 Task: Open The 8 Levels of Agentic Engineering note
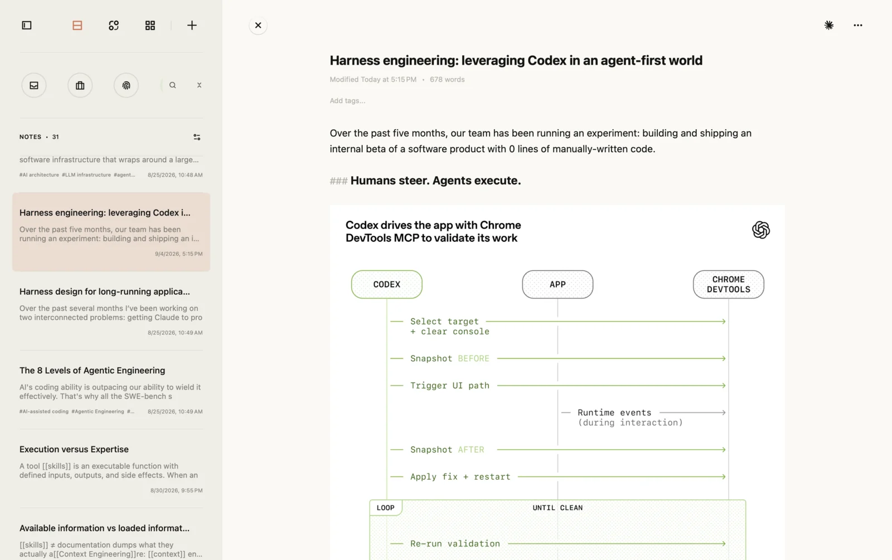point(111,390)
